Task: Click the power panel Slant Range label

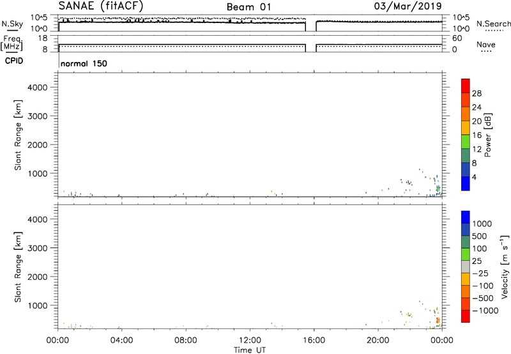Action: (x=18, y=135)
